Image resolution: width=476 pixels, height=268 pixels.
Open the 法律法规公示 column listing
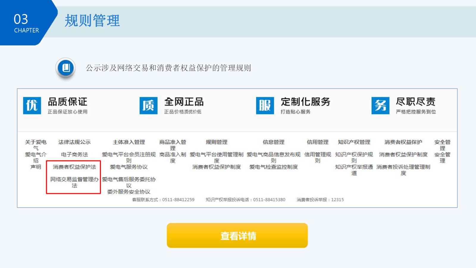[74, 142]
